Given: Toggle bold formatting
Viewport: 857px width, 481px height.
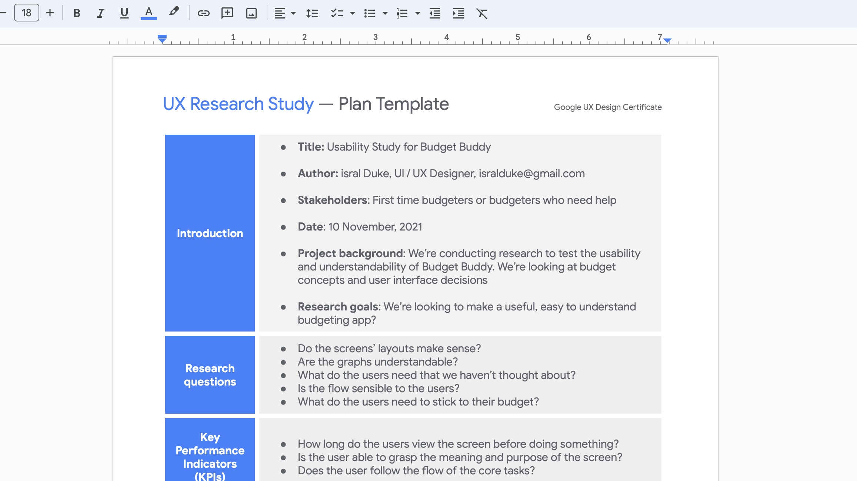Looking at the screenshot, I should (x=77, y=13).
